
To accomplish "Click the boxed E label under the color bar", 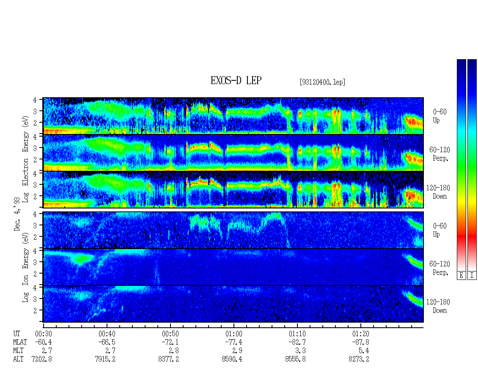I will click(461, 276).
